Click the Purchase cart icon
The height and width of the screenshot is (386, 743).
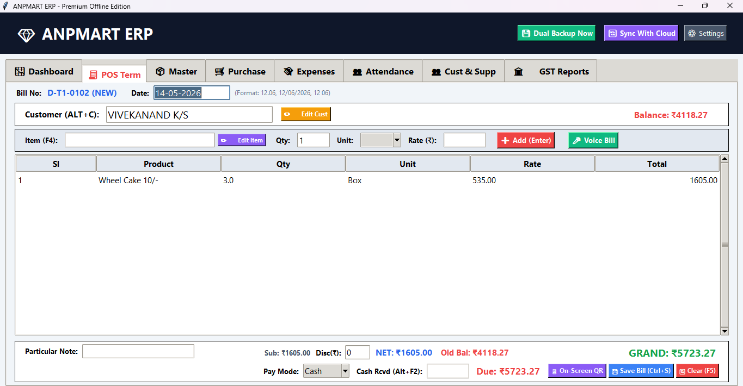219,72
